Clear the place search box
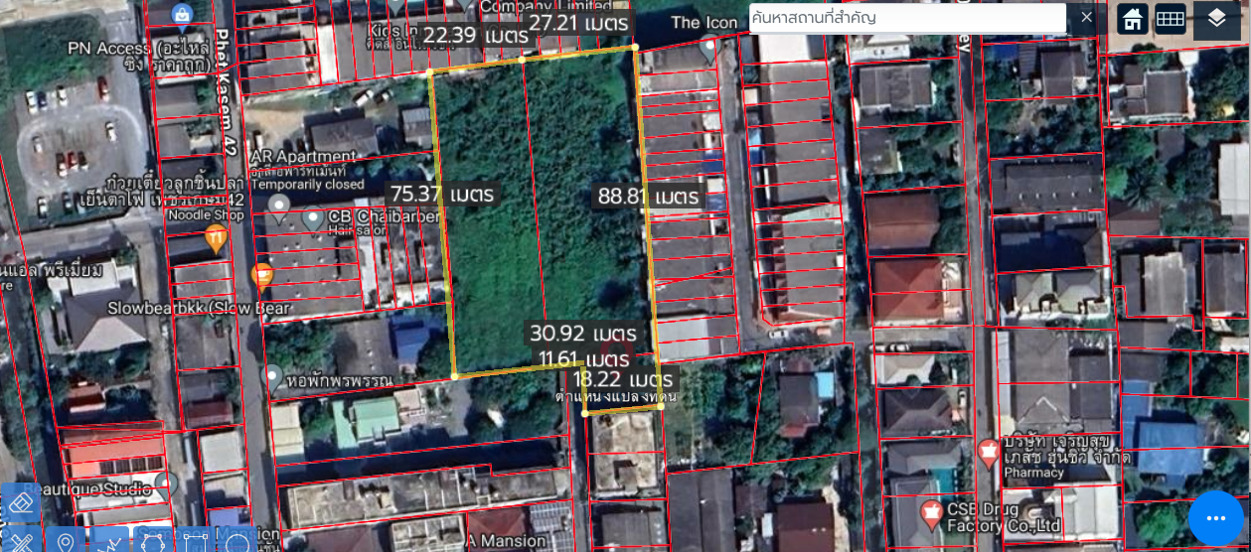The height and width of the screenshot is (552, 1251). (x=1086, y=18)
